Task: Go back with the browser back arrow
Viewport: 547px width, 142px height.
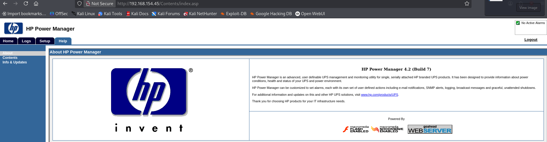Action: 5,3
